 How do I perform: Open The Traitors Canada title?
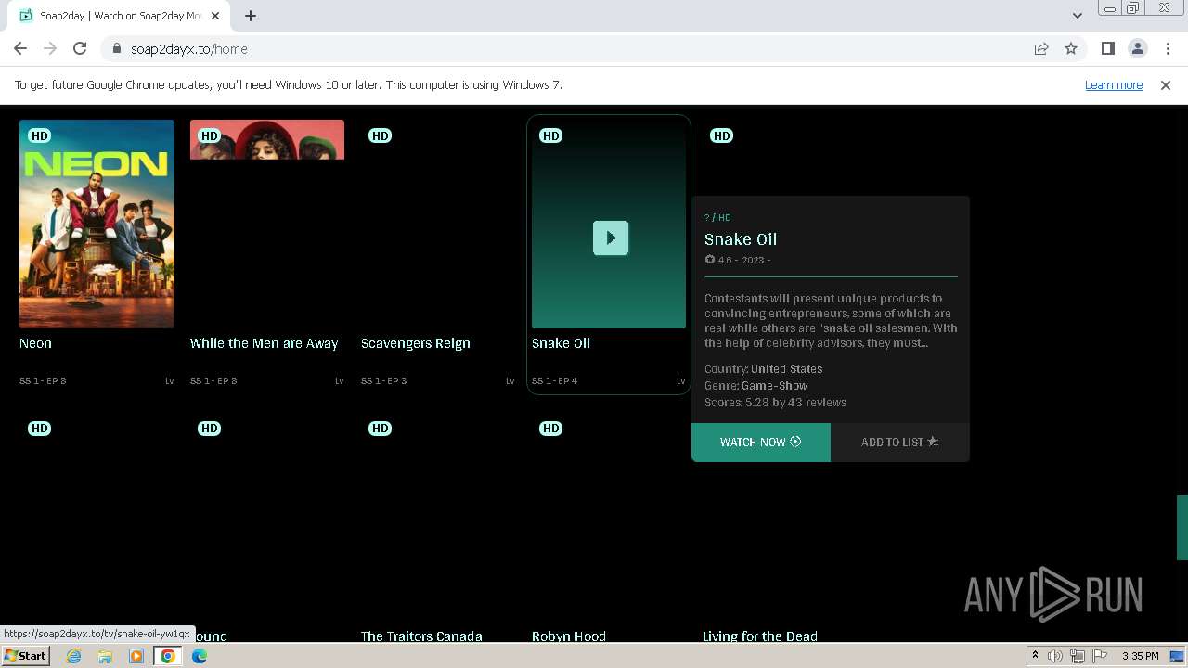[421, 636]
